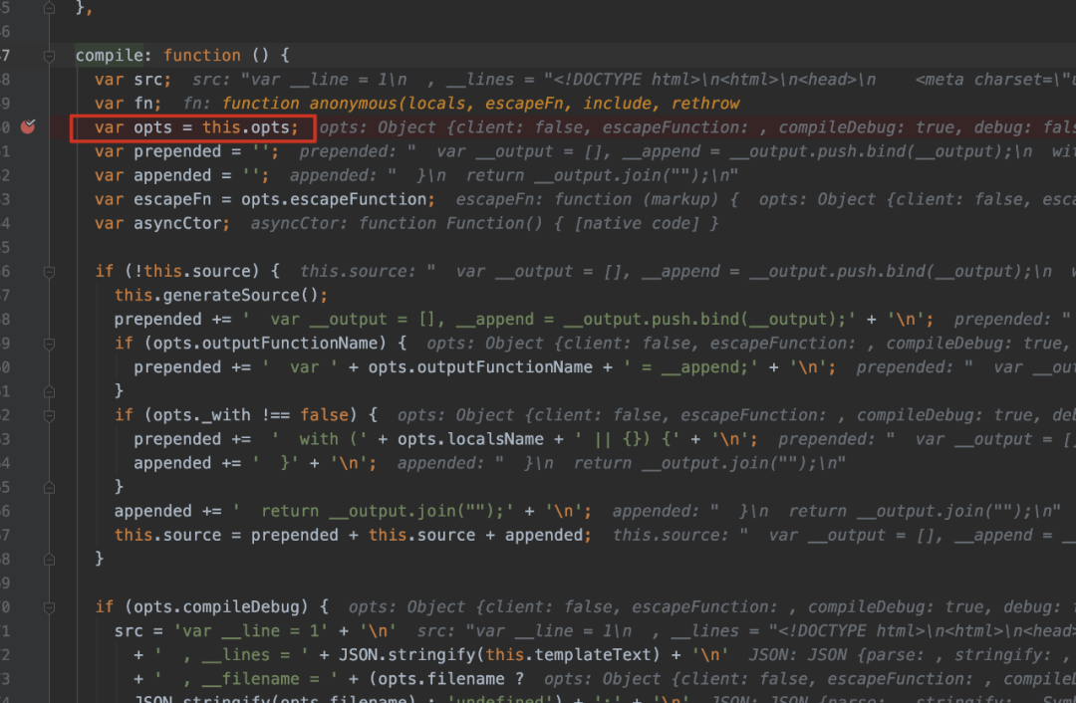Click 'var escapeFn = opts.escapeFunction;' line
1076x703 pixels.
coord(265,199)
